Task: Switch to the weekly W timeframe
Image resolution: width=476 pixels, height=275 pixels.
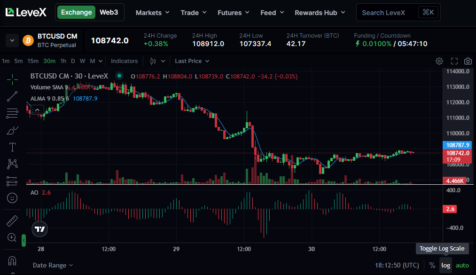Action: [x=83, y=61]
